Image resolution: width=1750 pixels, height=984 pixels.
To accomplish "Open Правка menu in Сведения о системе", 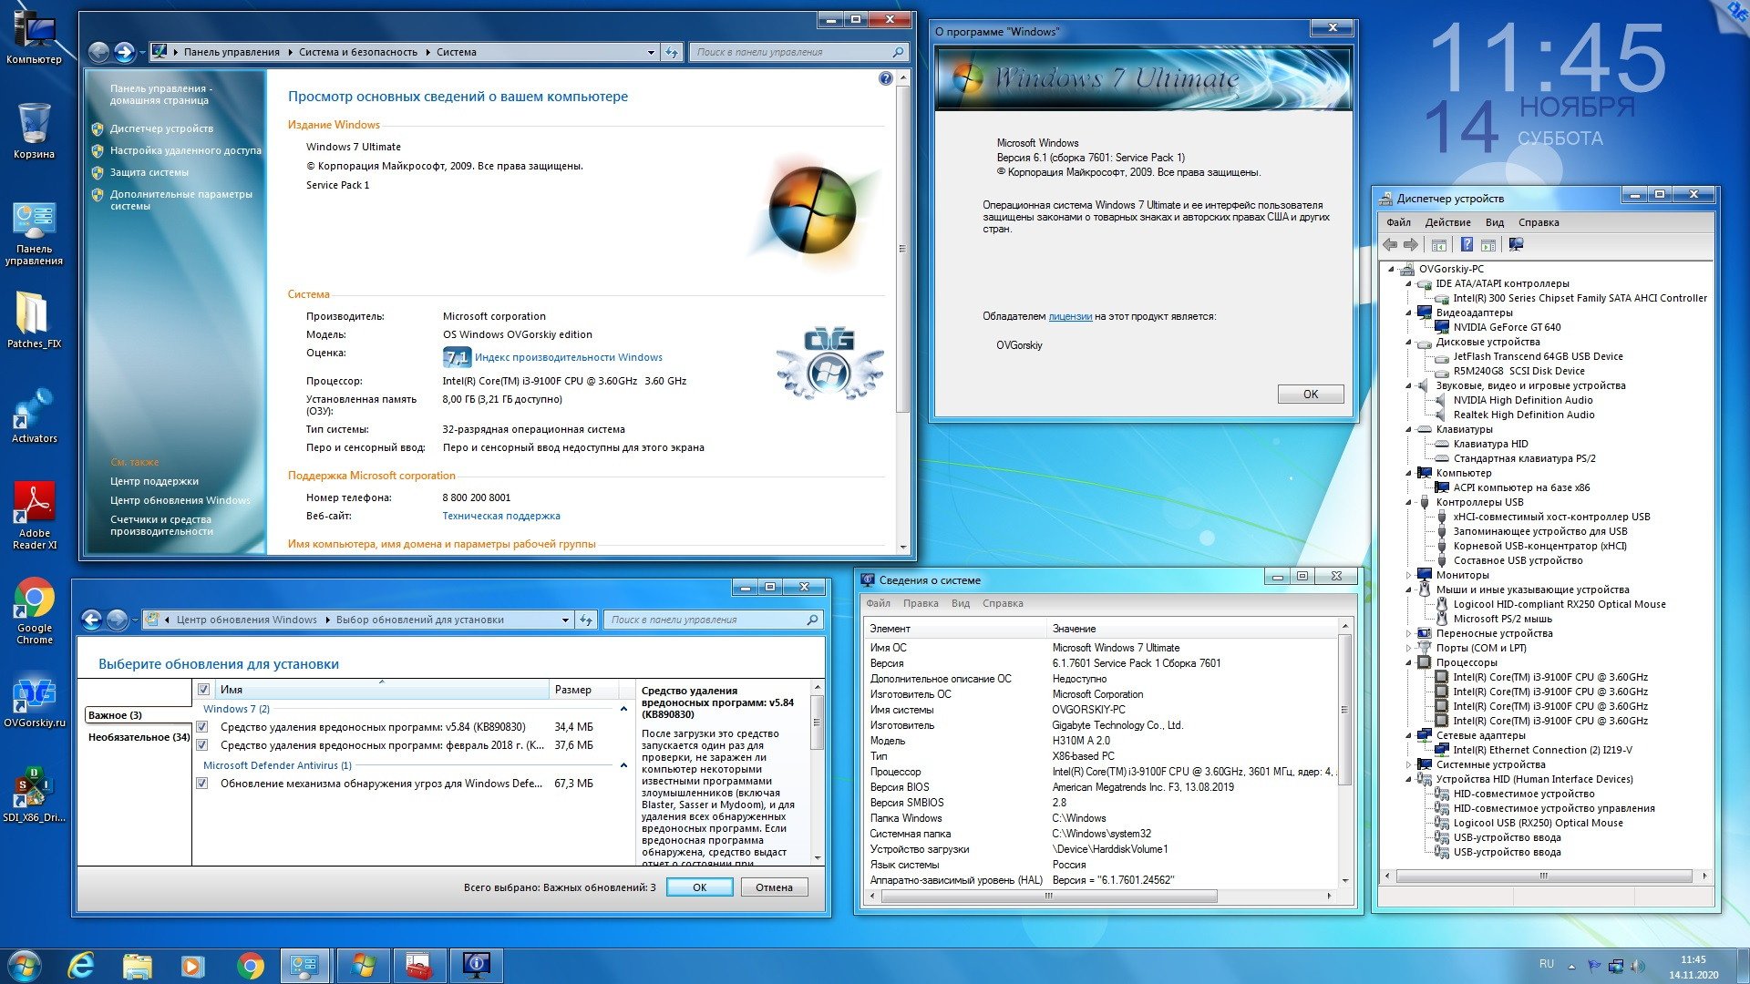I will [921, 603].
